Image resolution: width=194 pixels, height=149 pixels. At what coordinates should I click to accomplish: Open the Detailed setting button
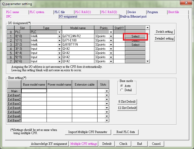(164, 38)
